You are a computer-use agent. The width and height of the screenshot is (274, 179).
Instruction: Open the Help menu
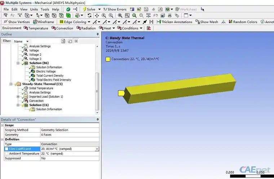click(x=56, y=9)
